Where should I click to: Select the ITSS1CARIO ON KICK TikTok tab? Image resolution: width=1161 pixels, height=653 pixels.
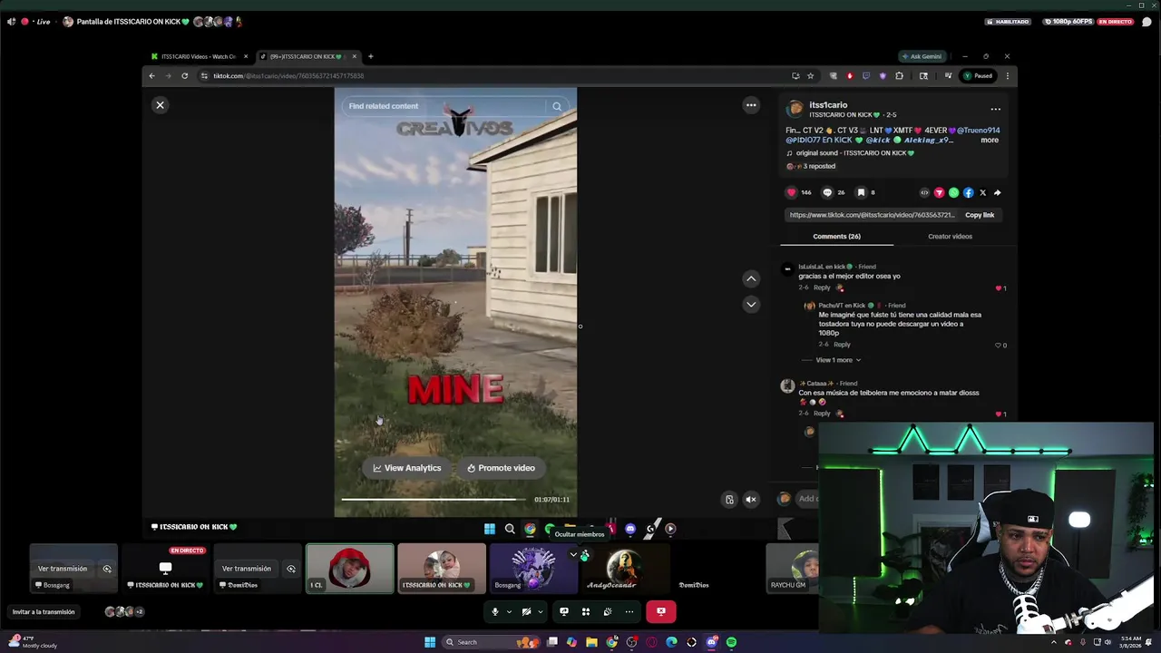(x=307, y=56)
